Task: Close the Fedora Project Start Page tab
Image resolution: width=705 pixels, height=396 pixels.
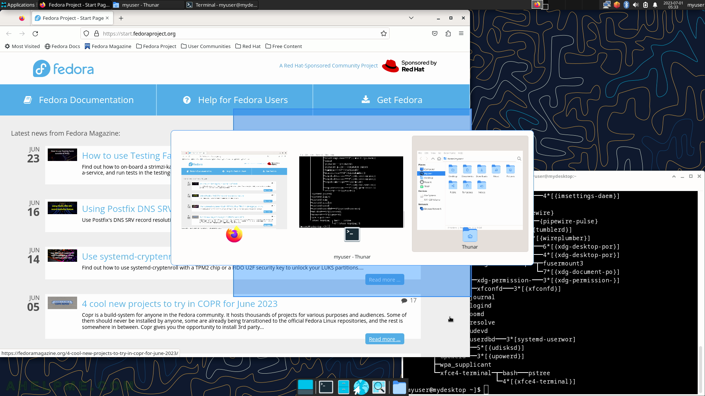Action: (107, 18)
